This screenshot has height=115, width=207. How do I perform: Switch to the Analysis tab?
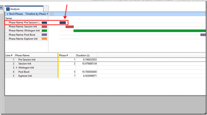pyautogui.click(x=24, y=9)
